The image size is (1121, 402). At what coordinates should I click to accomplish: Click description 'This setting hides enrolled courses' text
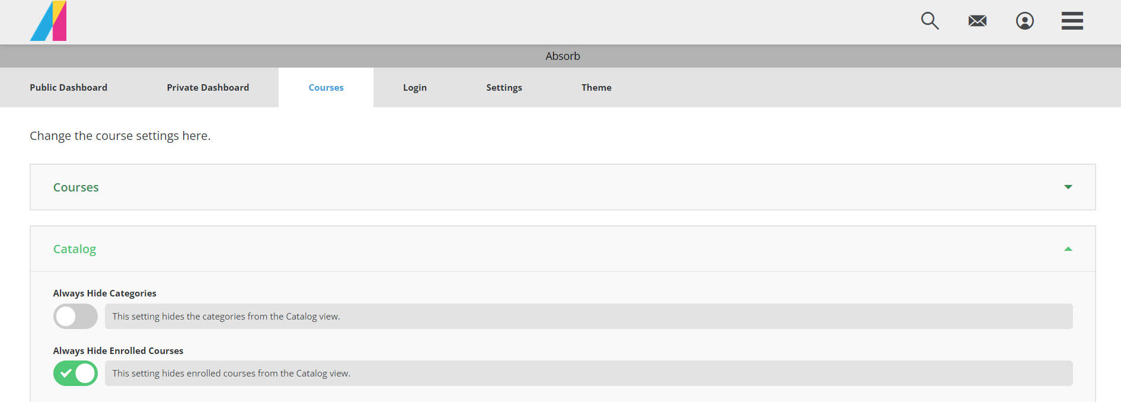pyautogui.click(x=231, y=374)
